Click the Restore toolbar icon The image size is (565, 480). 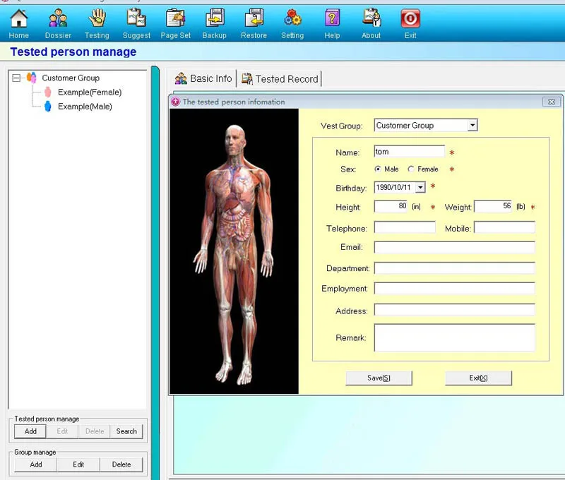(x=254, y=19)
